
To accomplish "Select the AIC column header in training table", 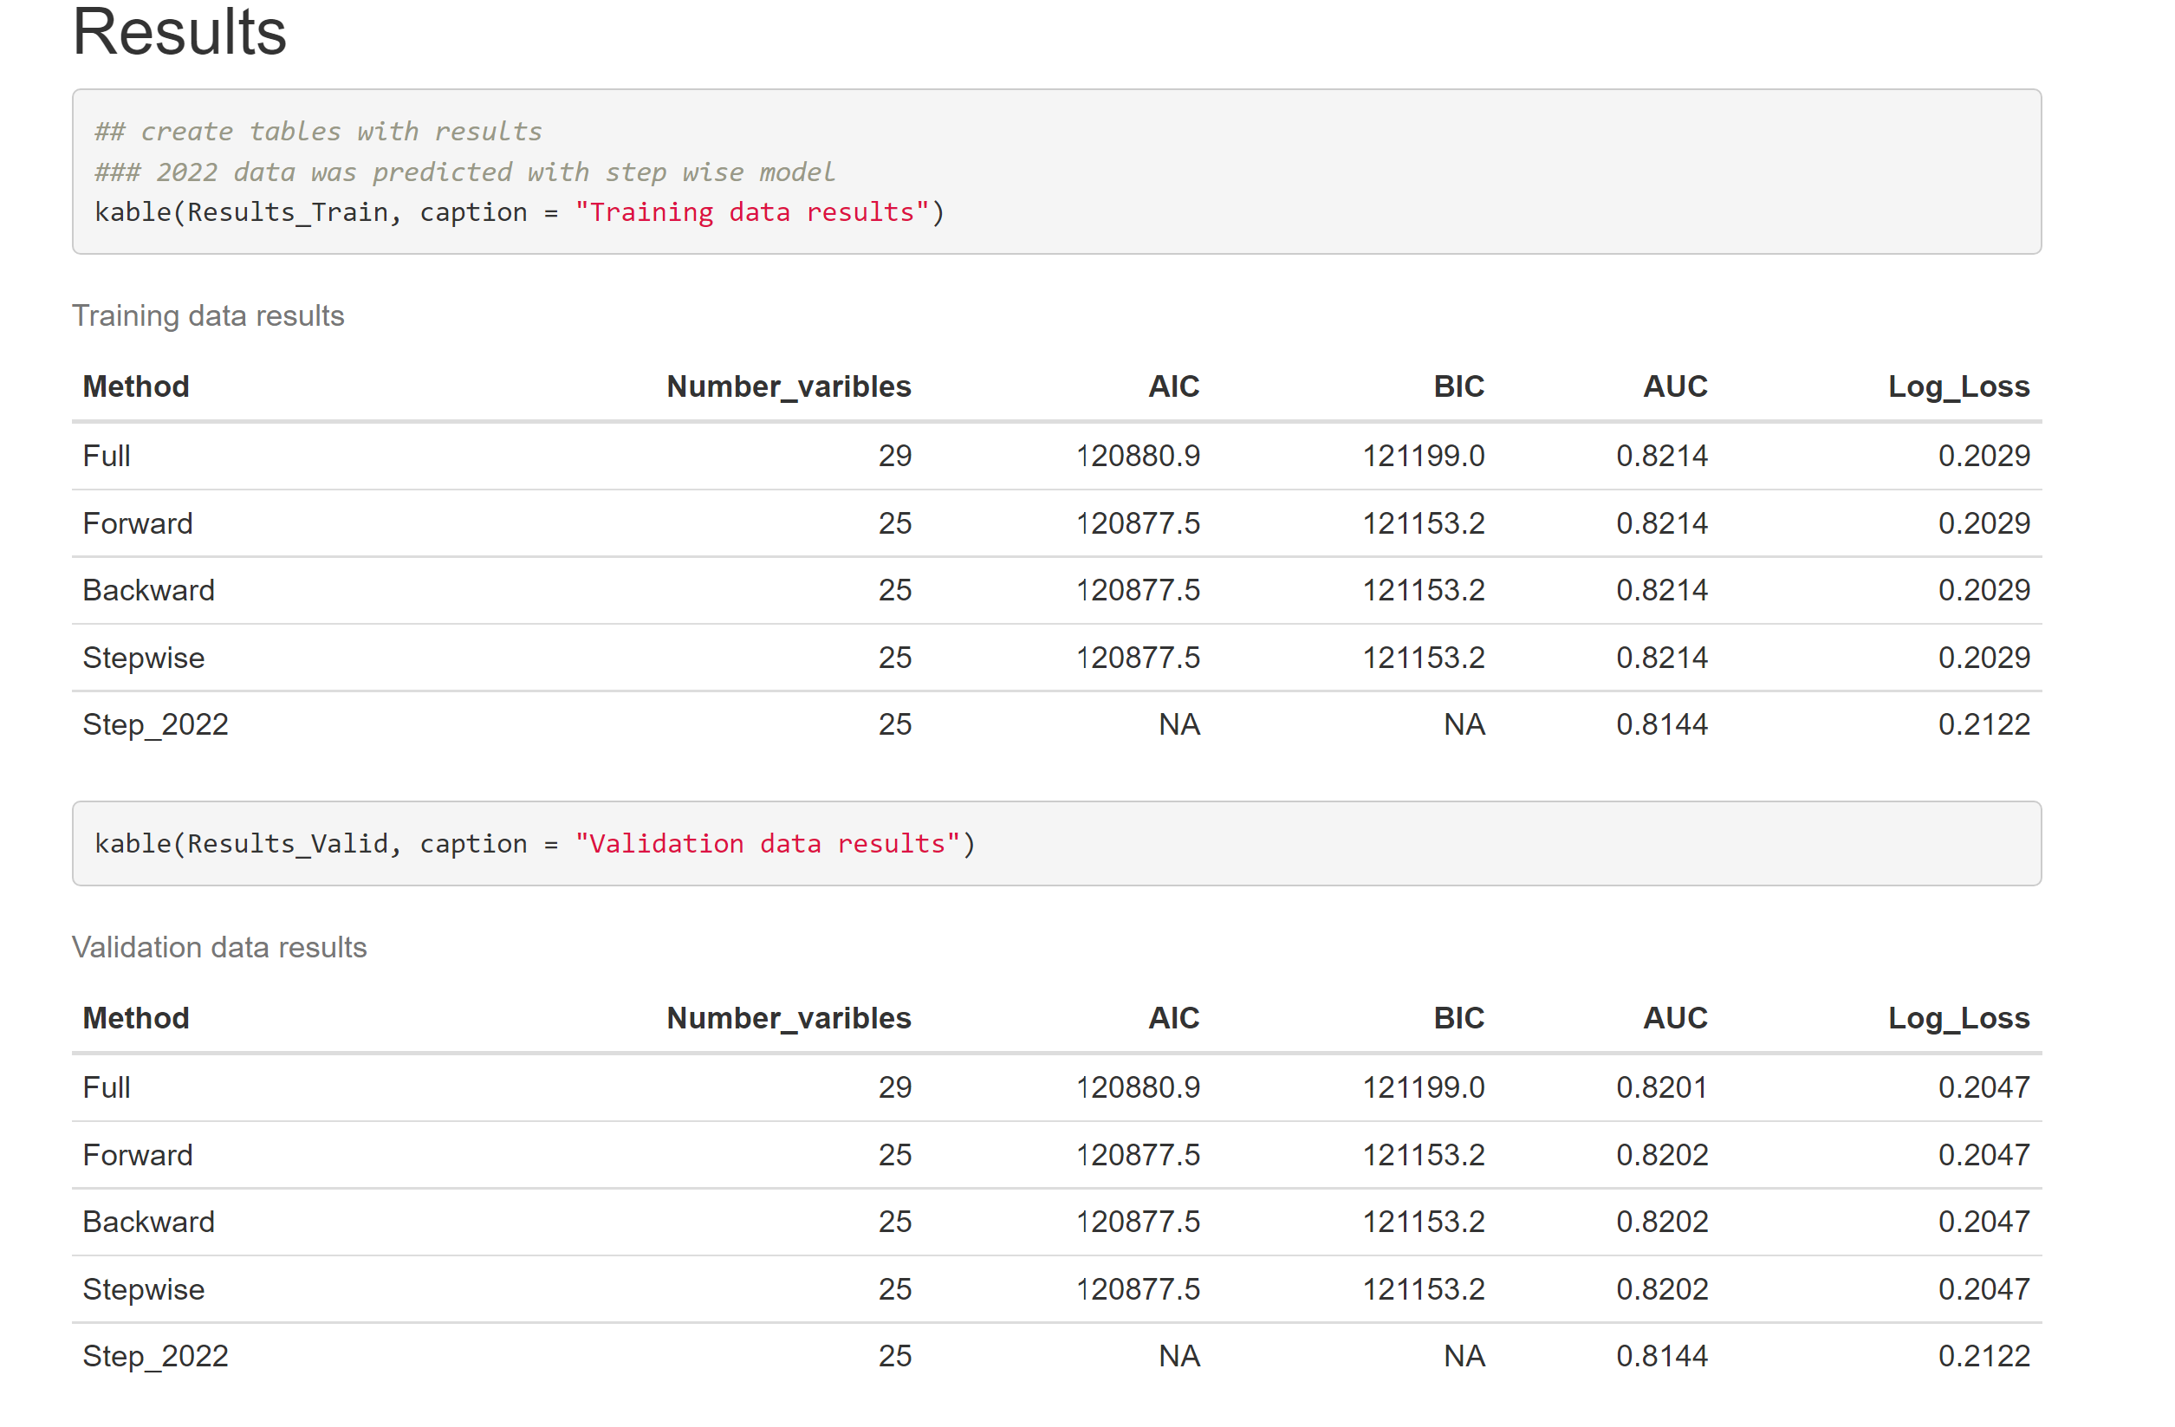I will [1172, 386].
